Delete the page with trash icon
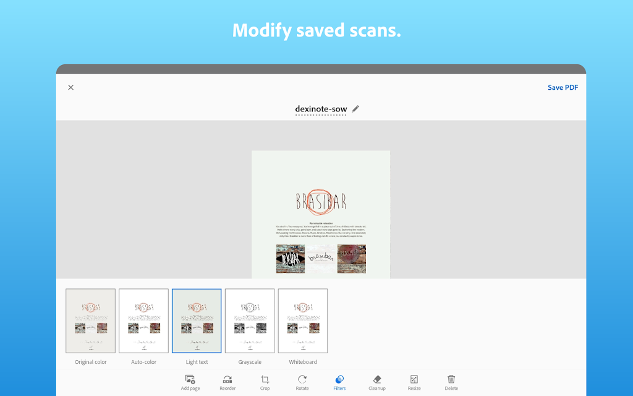The height and width of the screenshot is (396, 633). pos(451,382)
